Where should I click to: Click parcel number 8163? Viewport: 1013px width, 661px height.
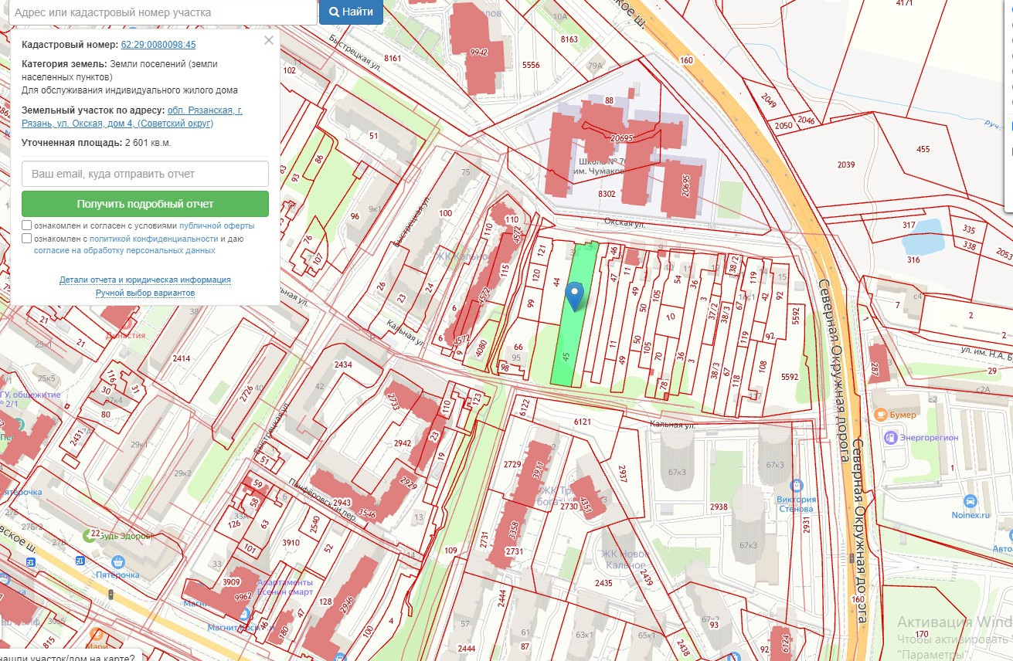coord(569,39)
